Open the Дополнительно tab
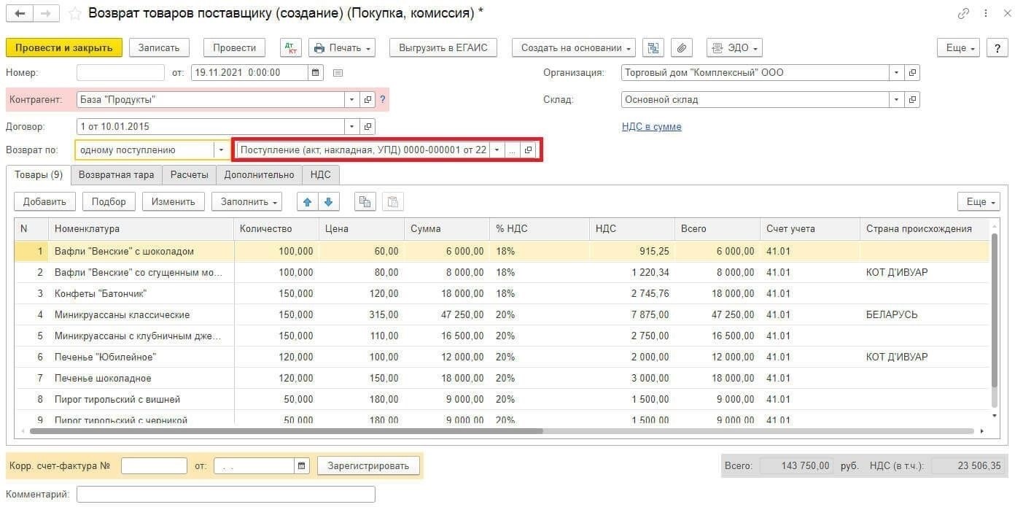 [259, 174]
